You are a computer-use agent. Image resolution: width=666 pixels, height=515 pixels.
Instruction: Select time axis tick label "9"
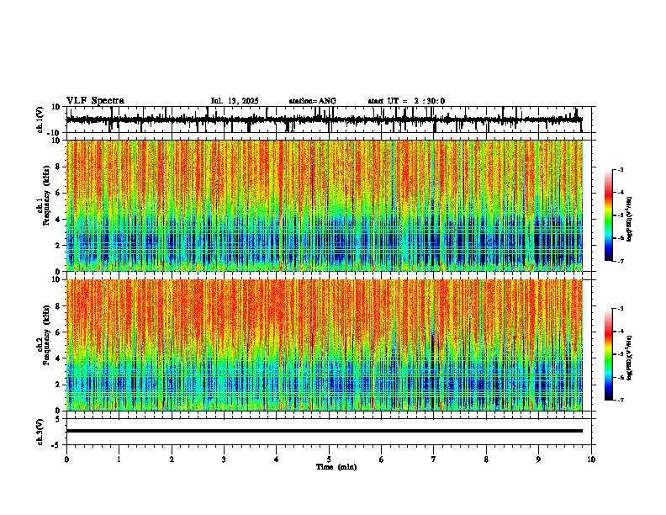coord(538,459)
